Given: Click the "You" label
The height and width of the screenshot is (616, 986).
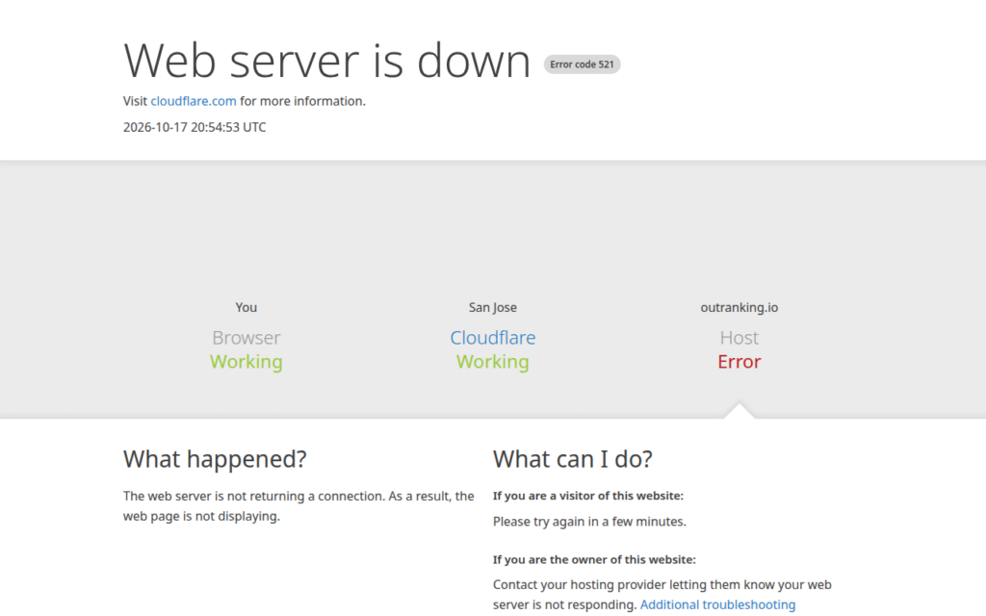Looking at the screenshot, I should pyautogui.click(x=246, y=307).
